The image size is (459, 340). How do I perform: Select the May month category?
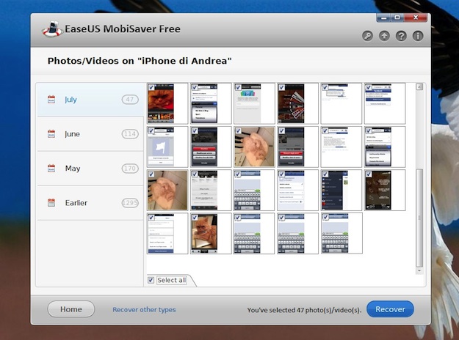point(90,169)
